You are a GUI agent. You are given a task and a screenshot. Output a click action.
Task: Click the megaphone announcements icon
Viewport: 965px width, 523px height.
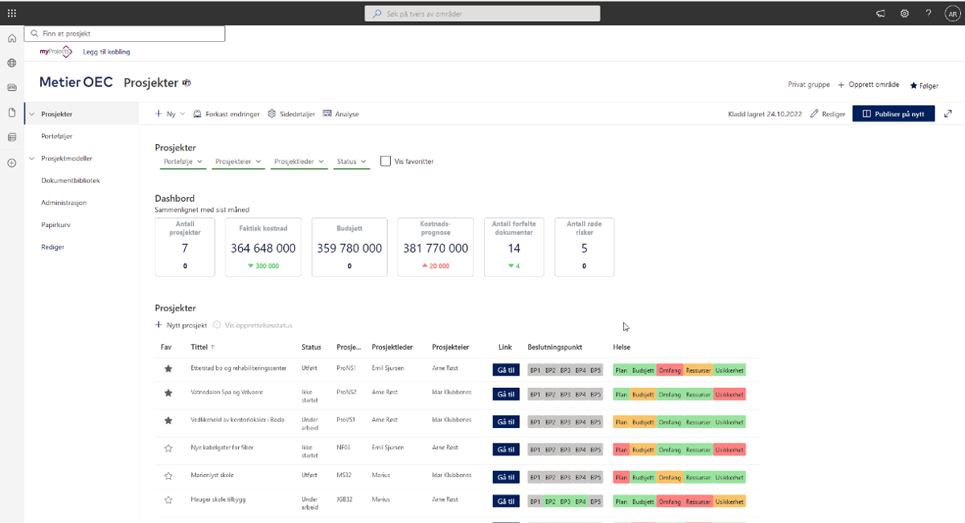(881, 13)
